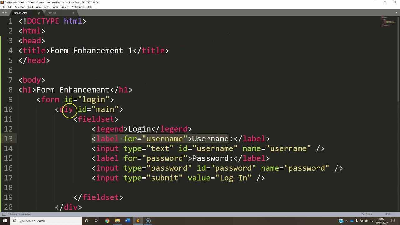Click the DOCTYPE text on line 1
400x225 pixels.
click(x=43, y=21)
